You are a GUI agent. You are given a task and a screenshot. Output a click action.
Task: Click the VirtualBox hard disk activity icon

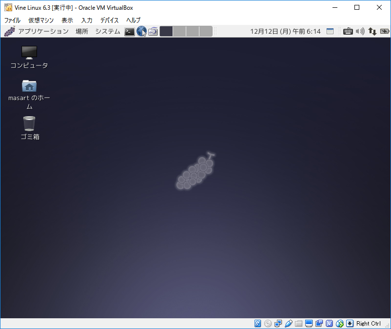click(258, 324)
